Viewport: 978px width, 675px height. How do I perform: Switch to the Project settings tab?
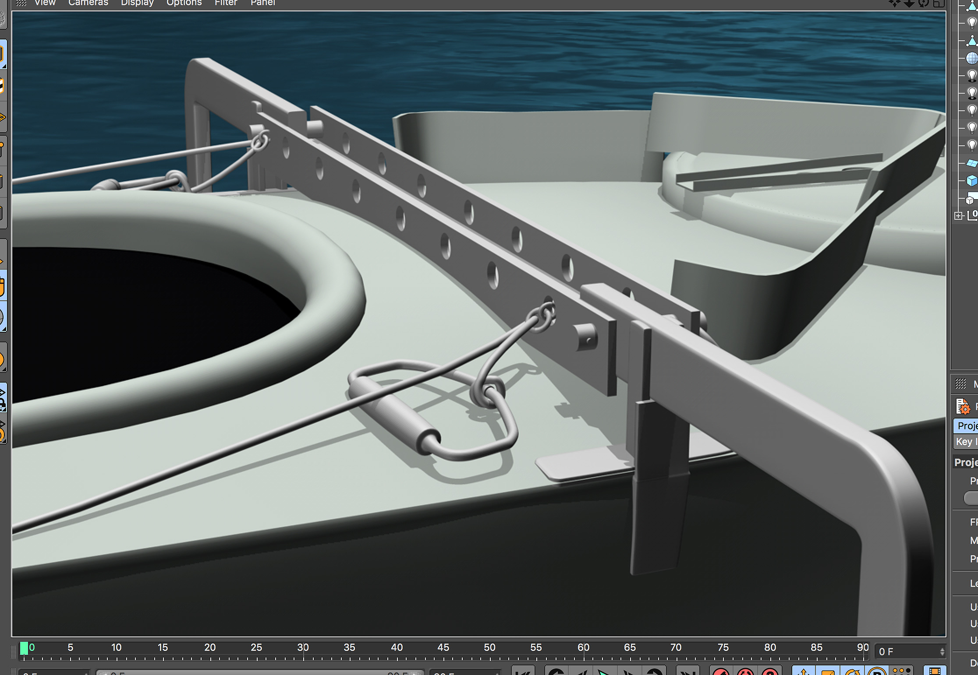coord(966,426)
